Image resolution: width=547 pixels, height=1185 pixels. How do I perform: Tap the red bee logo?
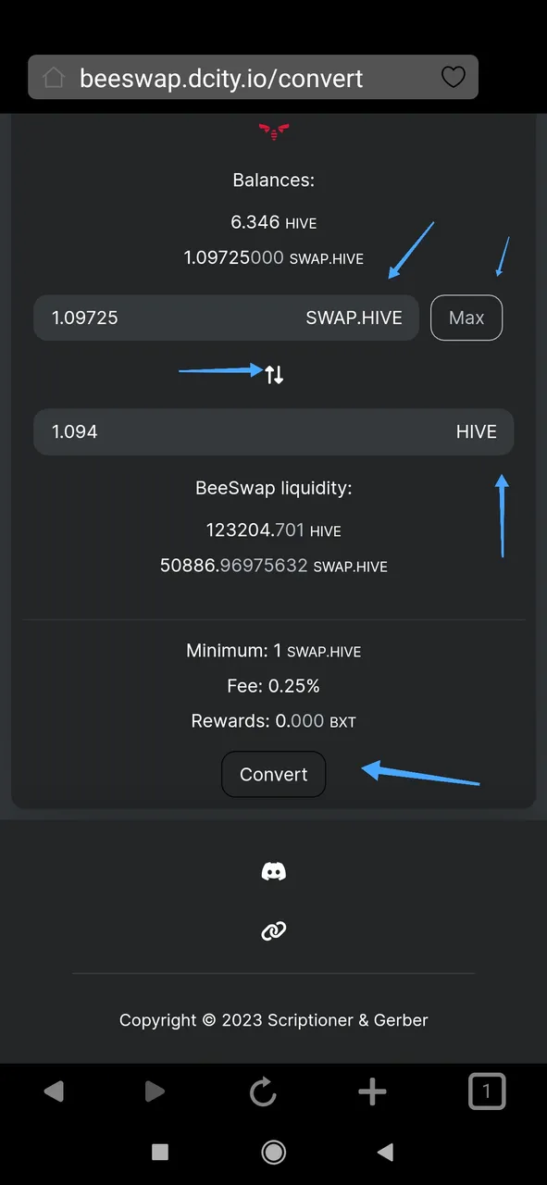tap(274, 132)
